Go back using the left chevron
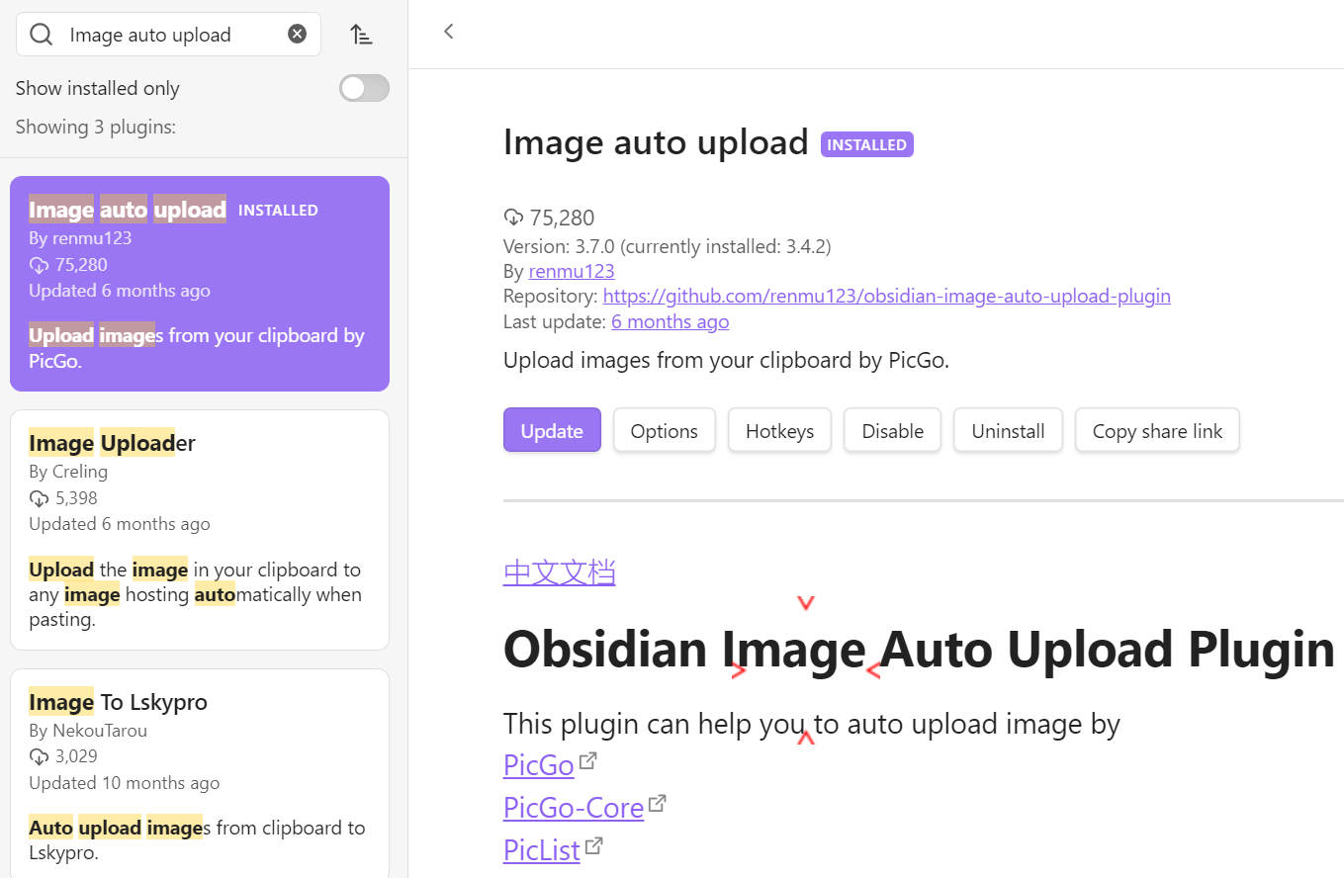 448,32
